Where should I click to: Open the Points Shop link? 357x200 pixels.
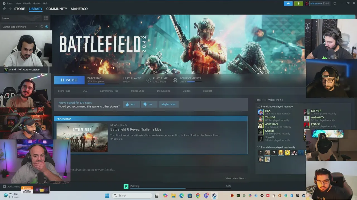[138, 91]
